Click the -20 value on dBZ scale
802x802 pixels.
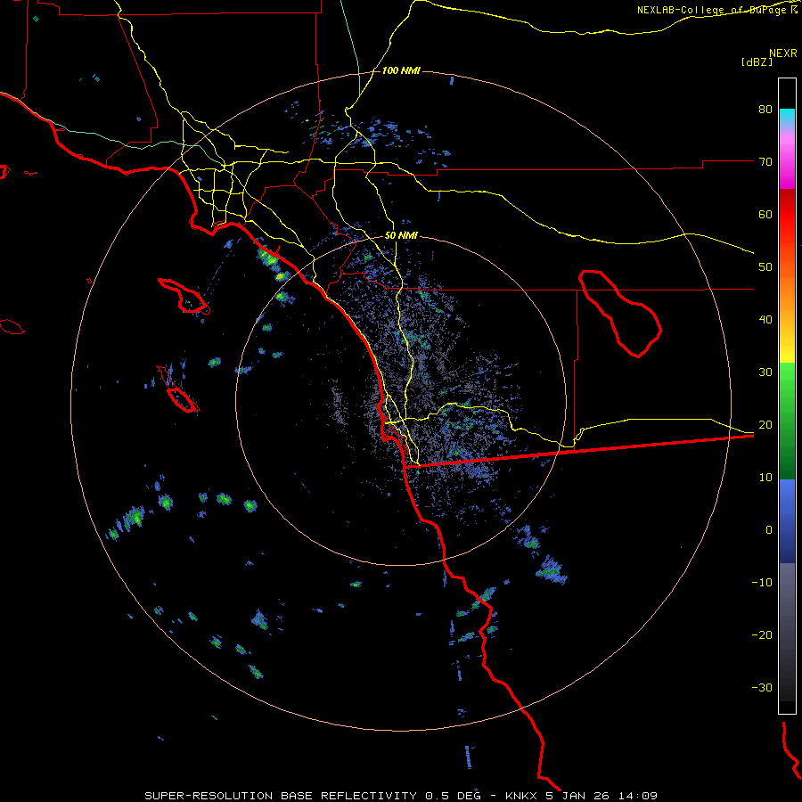click(762, 635)
